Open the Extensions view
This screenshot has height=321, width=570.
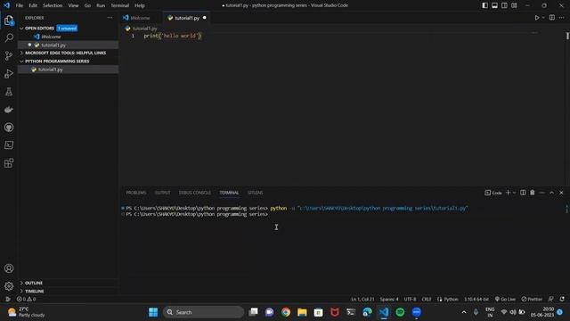(9, 162)
